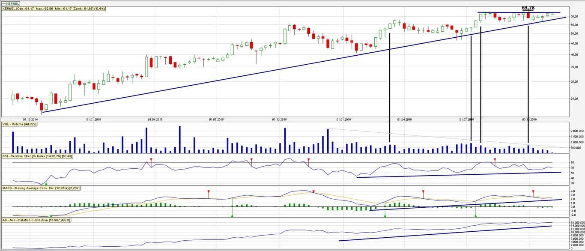
Task: Click the last red sell marker on RSI
Action: click(x=495, y=160)
